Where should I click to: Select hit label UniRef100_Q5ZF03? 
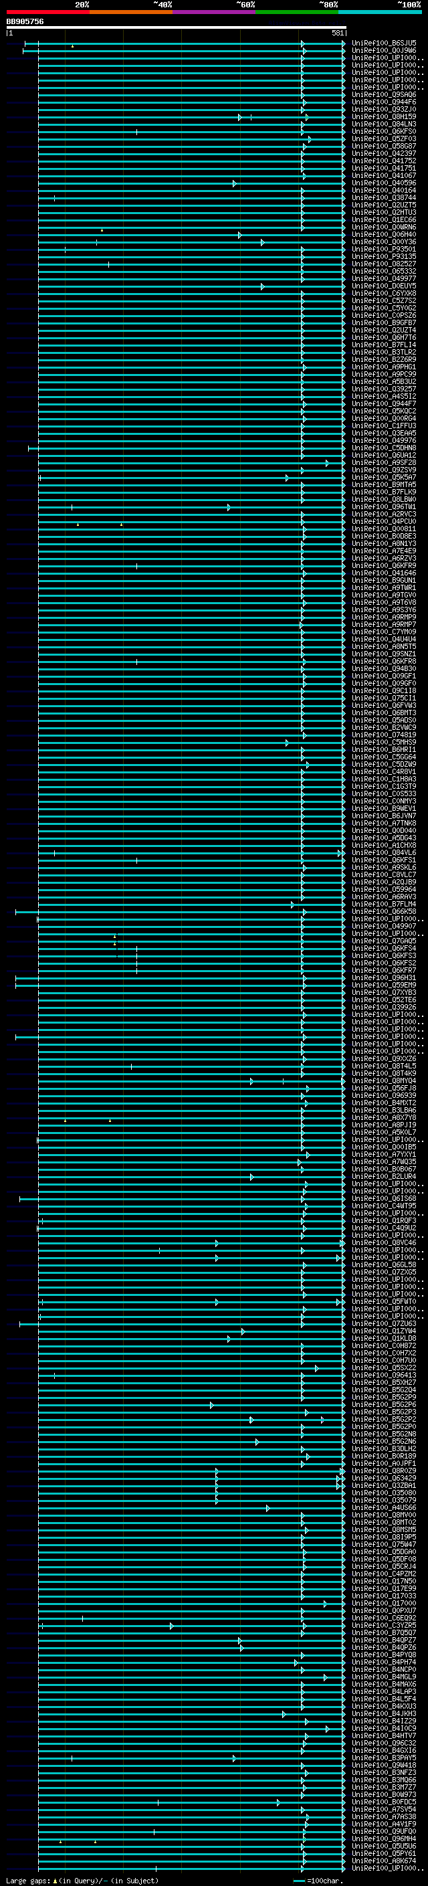384,138
